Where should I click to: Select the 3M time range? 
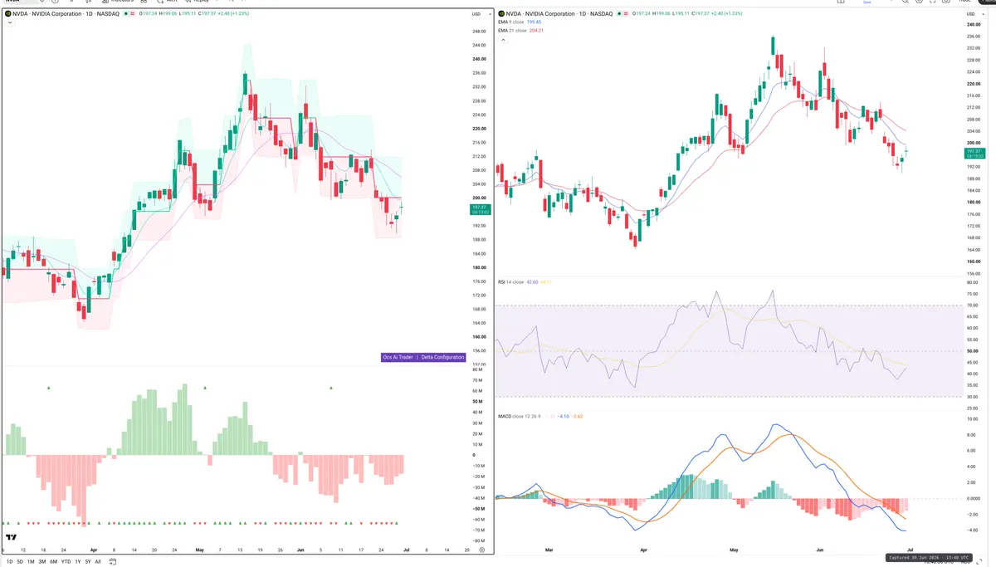42,561
